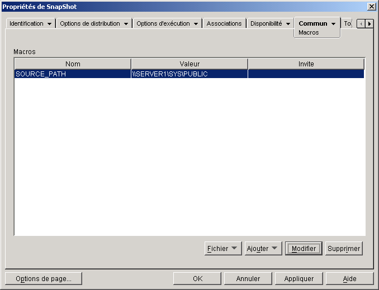Open the Associations tab
Image resolution: width=379 pixels, height=290 pixels.
224,23
